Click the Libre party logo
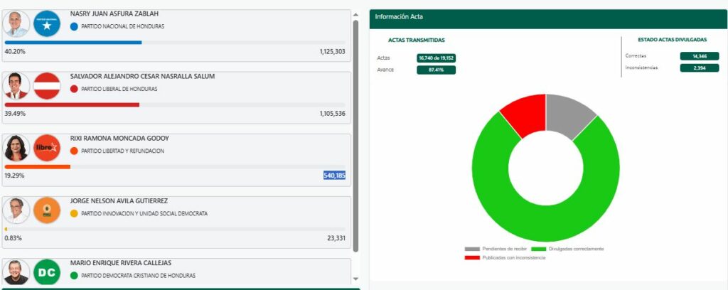 [x=47, y=148]
